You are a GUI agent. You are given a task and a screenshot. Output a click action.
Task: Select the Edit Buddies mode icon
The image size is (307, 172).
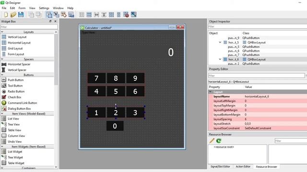coord(64,15)
